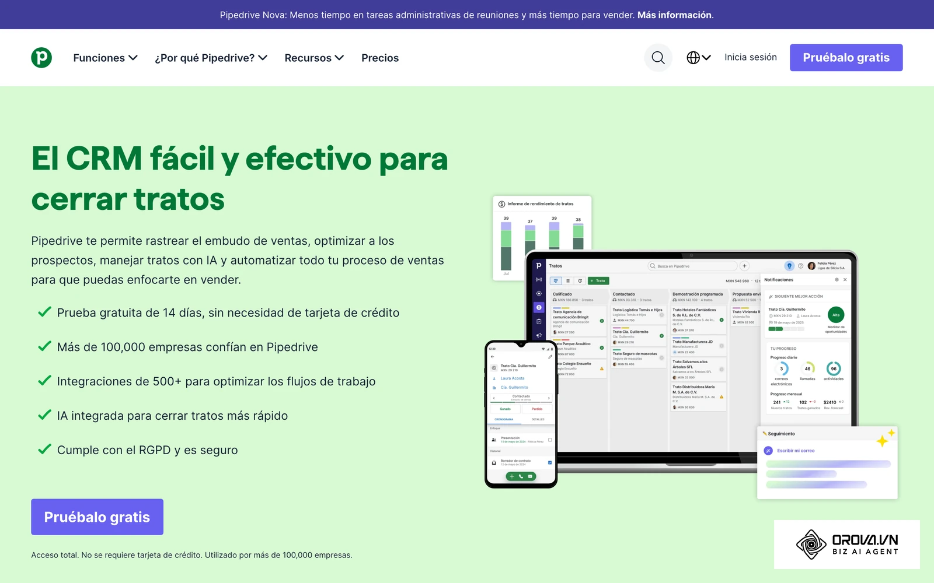Click the Pipedrive logo in the header
Screen dimensions: 934x583
[x=41, y=58]
